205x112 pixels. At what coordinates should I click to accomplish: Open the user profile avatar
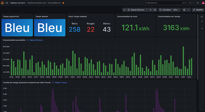(x=203, y=3)
